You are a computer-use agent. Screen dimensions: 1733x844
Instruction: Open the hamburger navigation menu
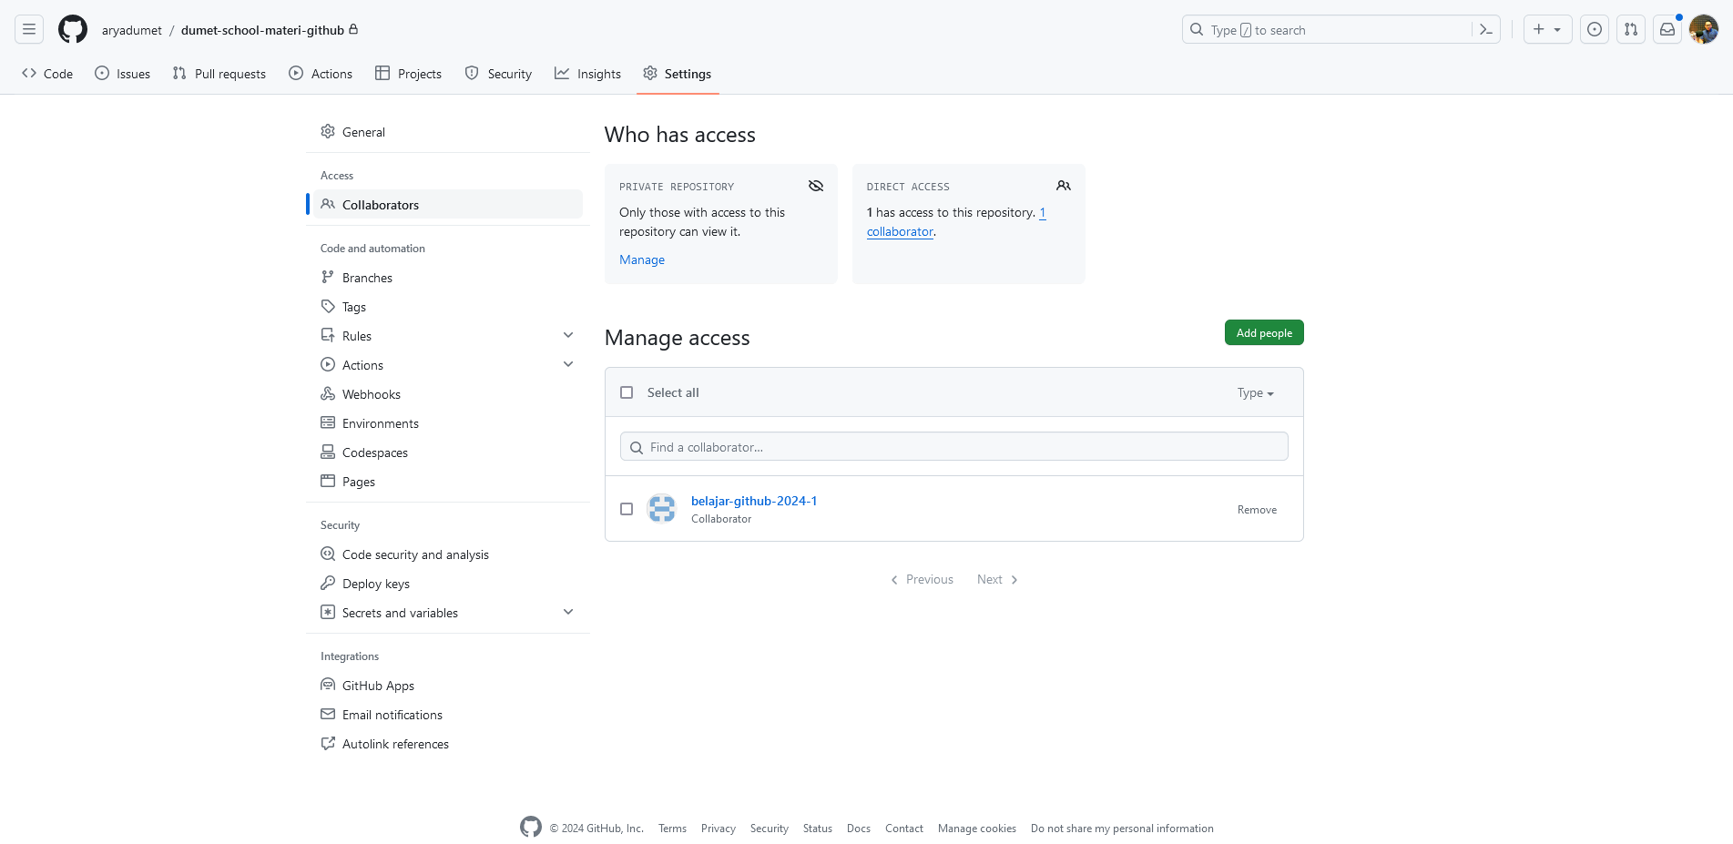pos(29,29)
